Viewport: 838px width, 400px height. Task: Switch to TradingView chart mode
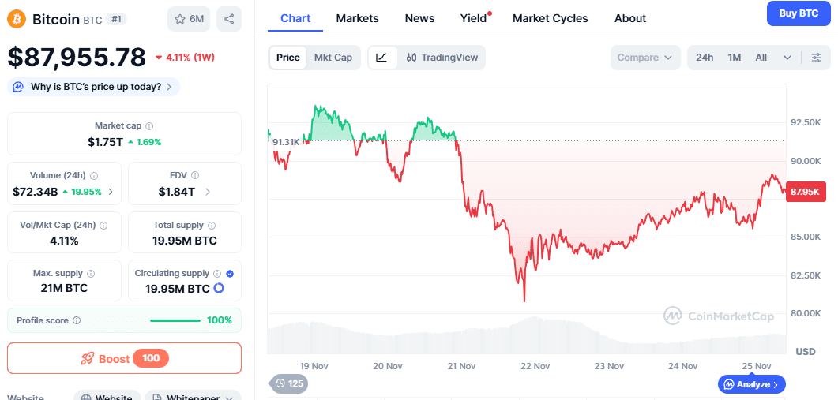pos(442,58)
